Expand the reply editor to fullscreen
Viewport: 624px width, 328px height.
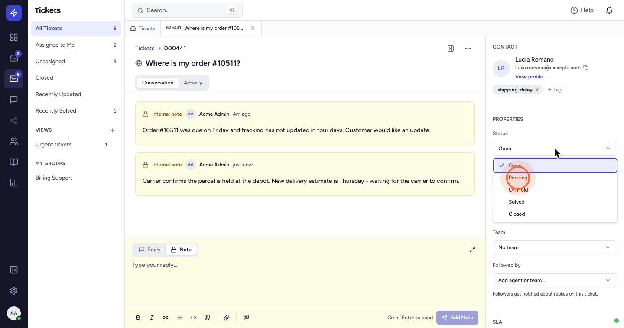tap(472, 250)
